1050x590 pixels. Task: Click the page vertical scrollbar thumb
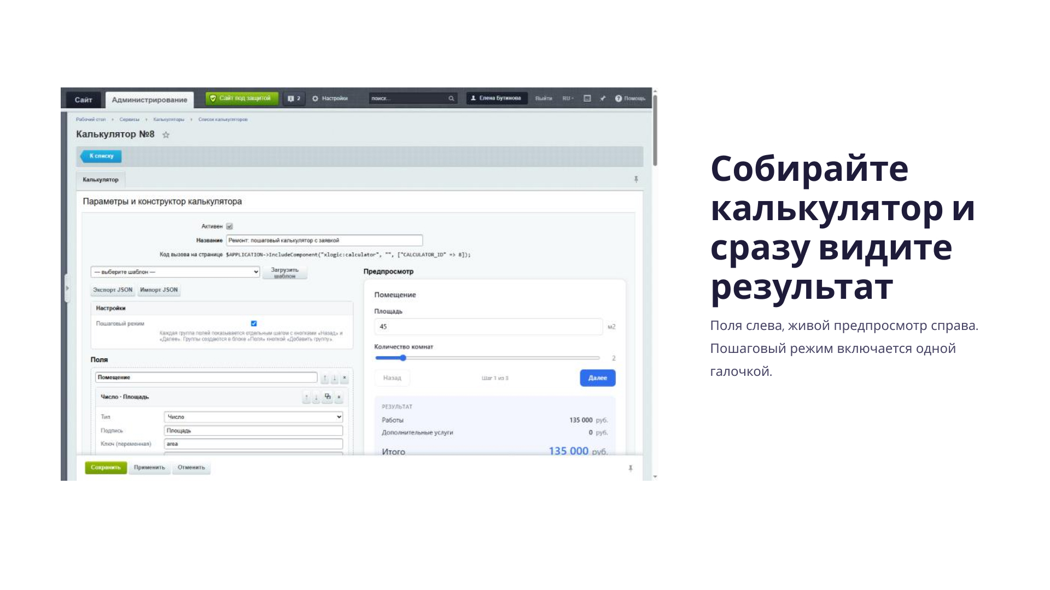coord(655,130)
